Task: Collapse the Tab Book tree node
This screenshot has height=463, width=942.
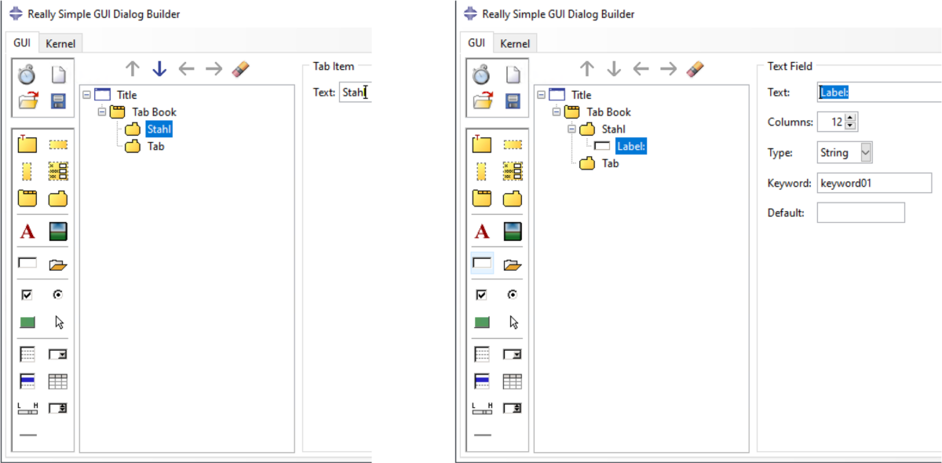Action: (101, 111)
